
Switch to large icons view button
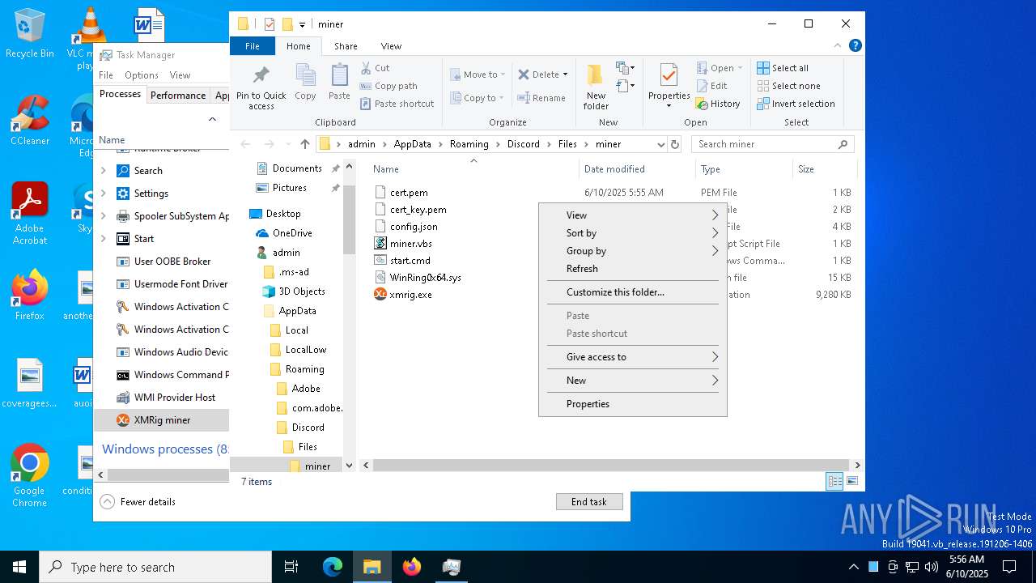[851, 482]
